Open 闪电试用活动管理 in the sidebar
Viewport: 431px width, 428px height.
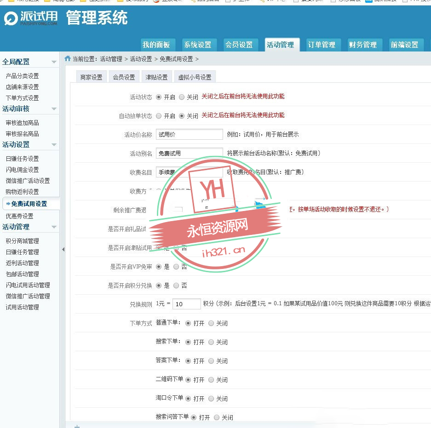pyautogui.click(x=28, y=285)
